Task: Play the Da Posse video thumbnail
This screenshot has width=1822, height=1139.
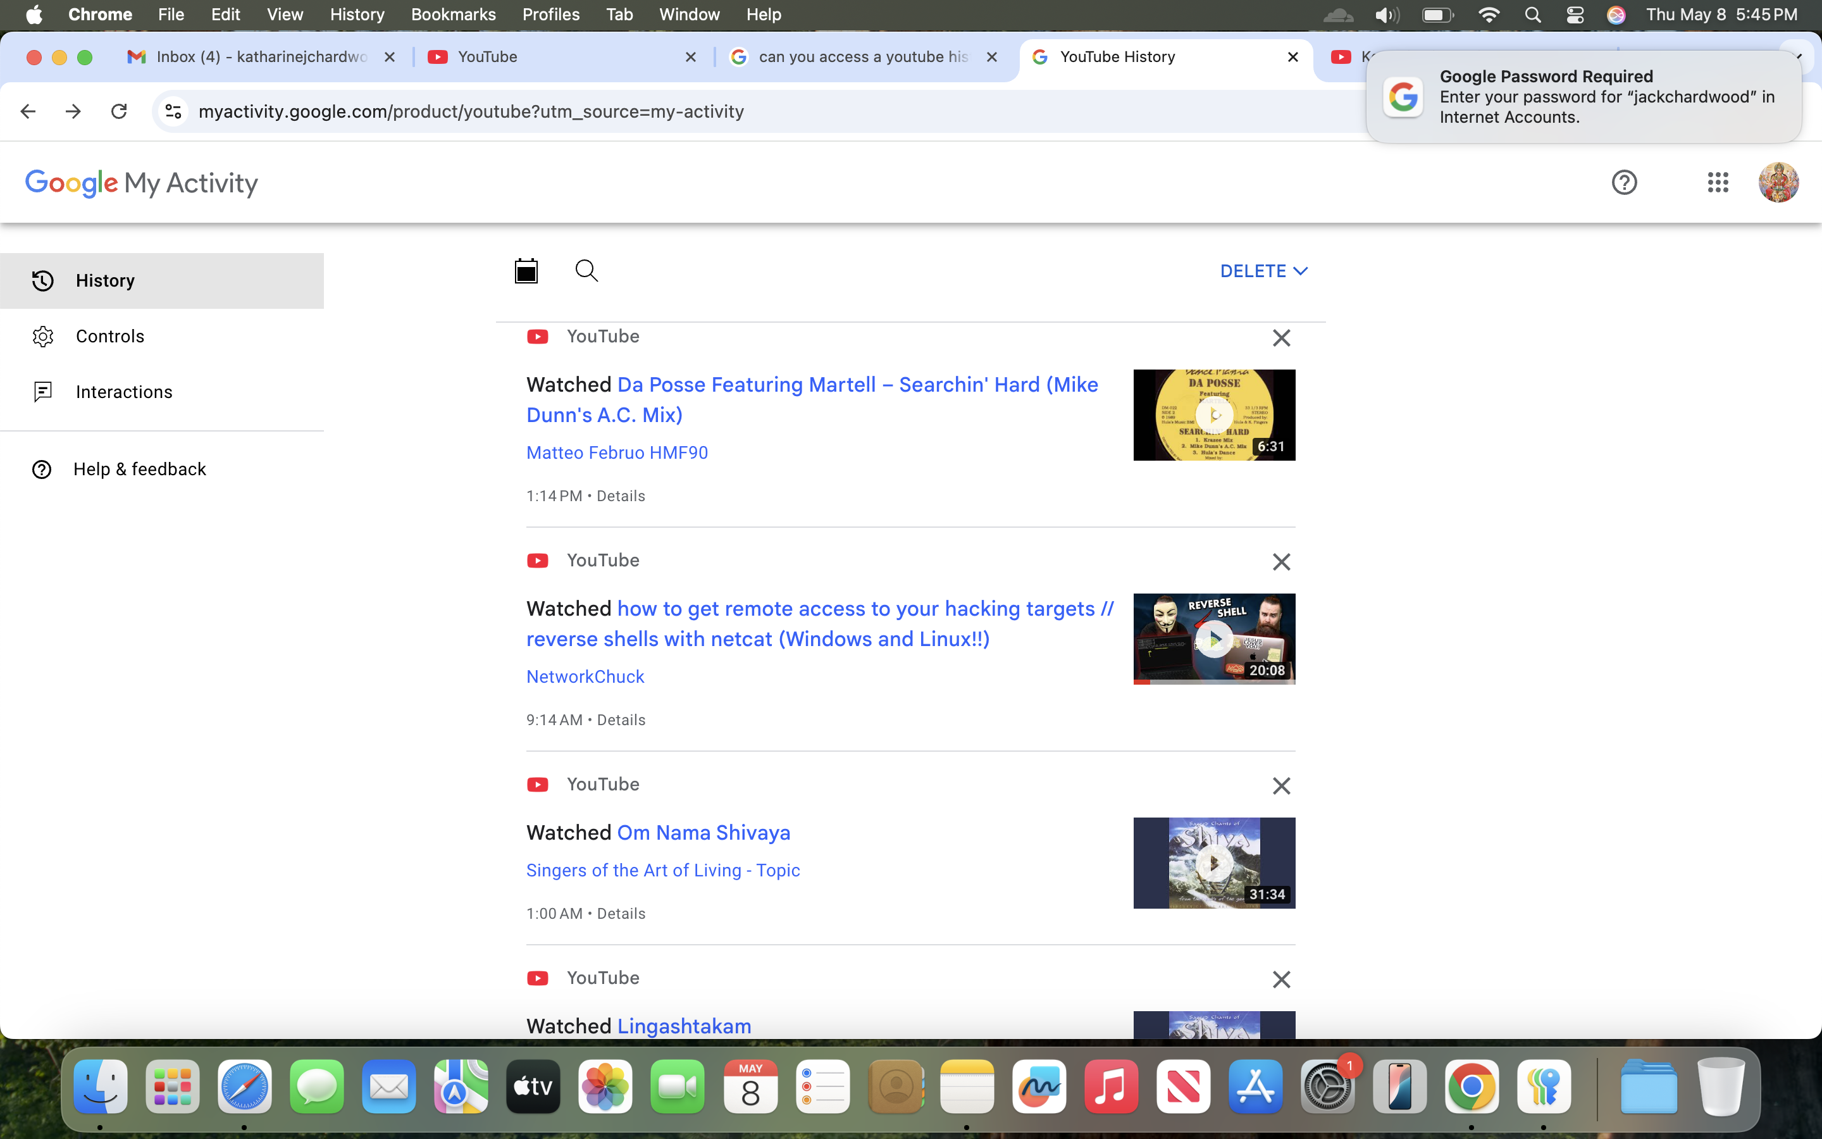Action: 1213,415
